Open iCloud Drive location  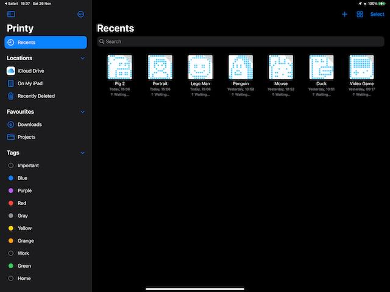click(x=46, y=71)
